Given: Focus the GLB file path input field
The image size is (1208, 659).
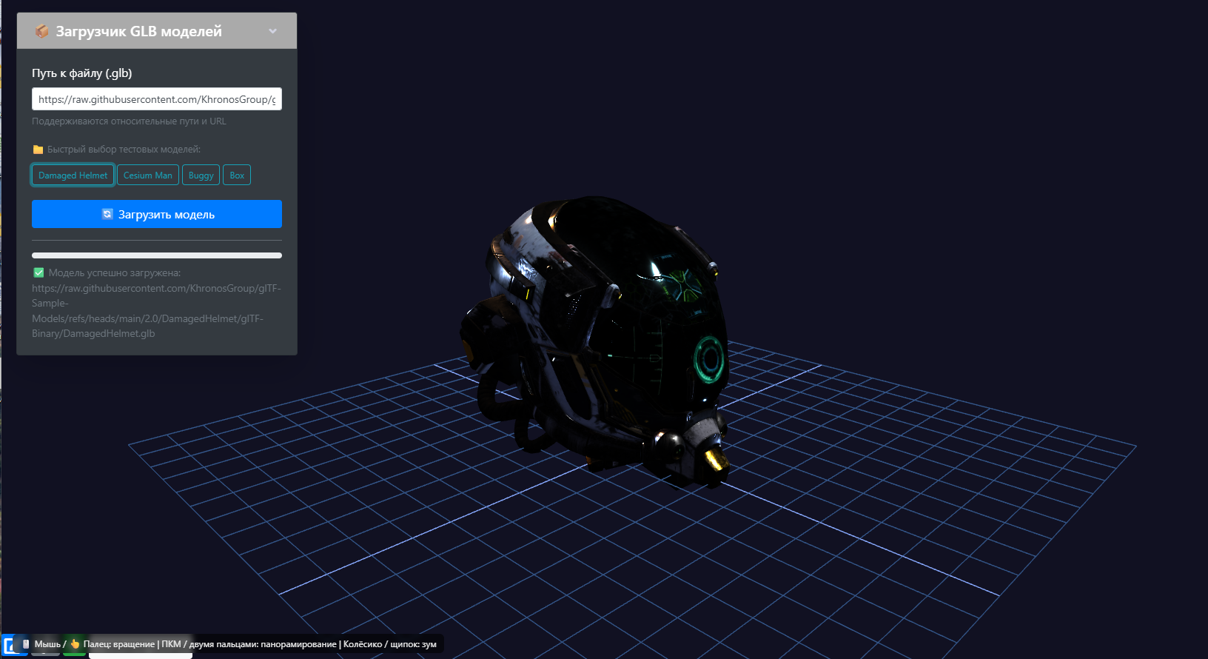Looking at the screenshot, I should tap(157, 99).
